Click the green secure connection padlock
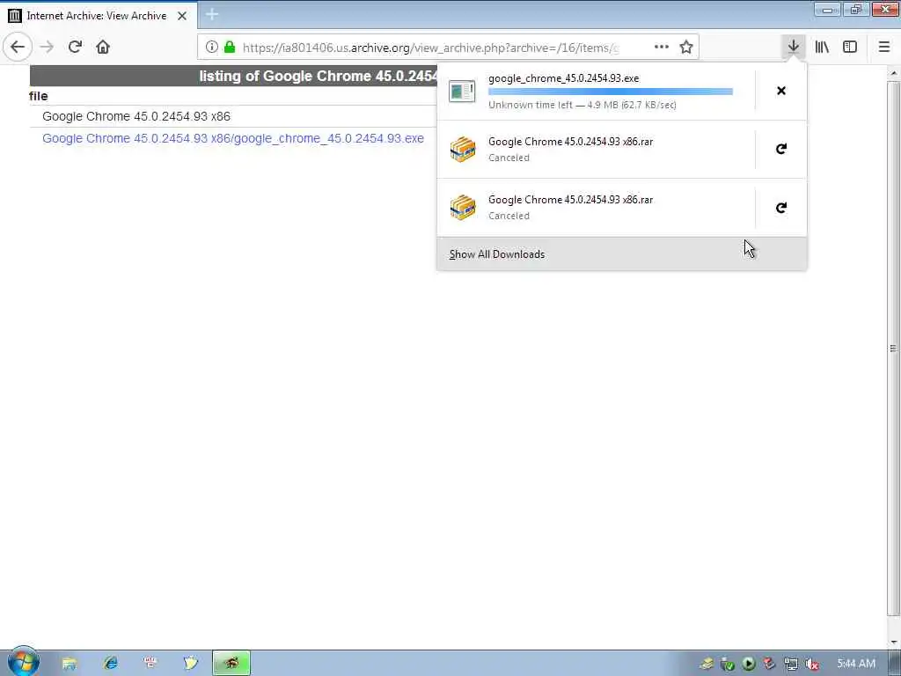901x676 pixels. pos(230,48)
